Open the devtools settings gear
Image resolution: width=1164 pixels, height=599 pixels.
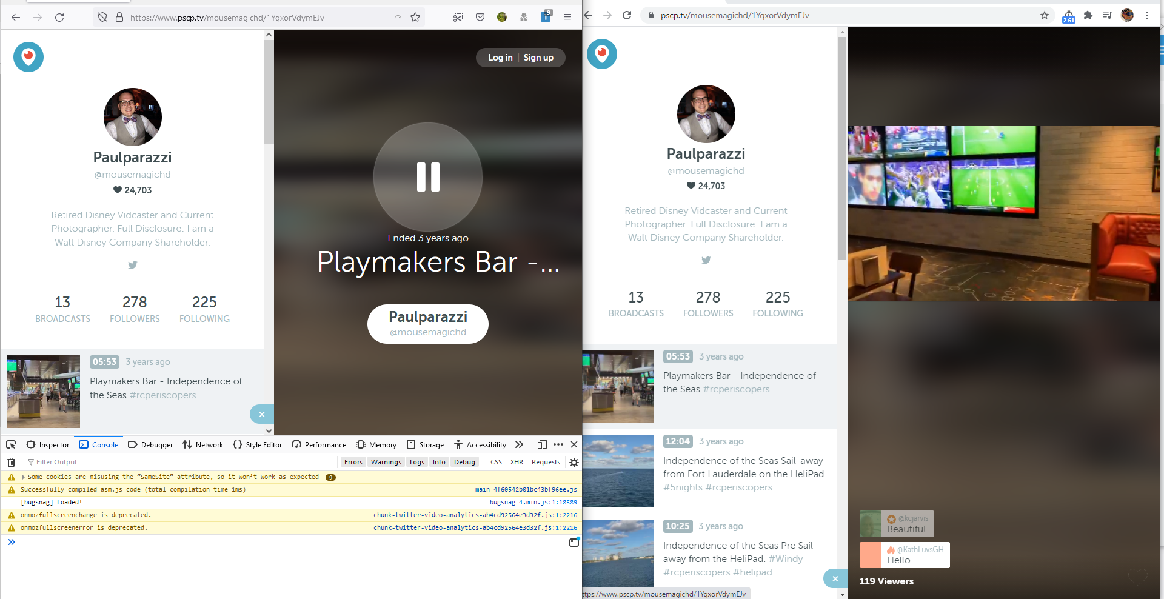click(x=574, y=462)
